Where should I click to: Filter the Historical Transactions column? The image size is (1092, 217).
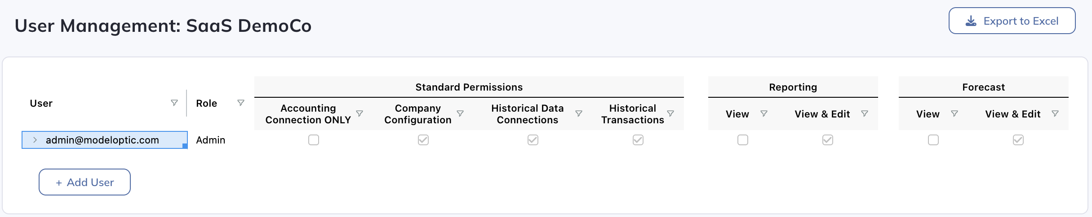(x=670, y=114)
